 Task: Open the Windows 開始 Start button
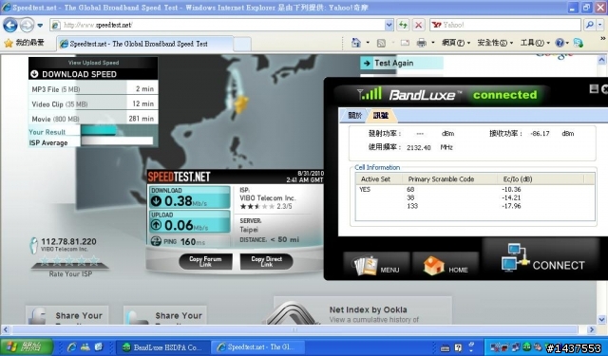tap(27, 347)
